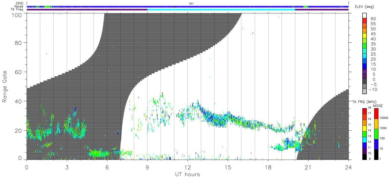This screenshot has width=392, height=181.
Task: Pick the lightest gray bottom ELEV swatch
Action: [365, 92]
